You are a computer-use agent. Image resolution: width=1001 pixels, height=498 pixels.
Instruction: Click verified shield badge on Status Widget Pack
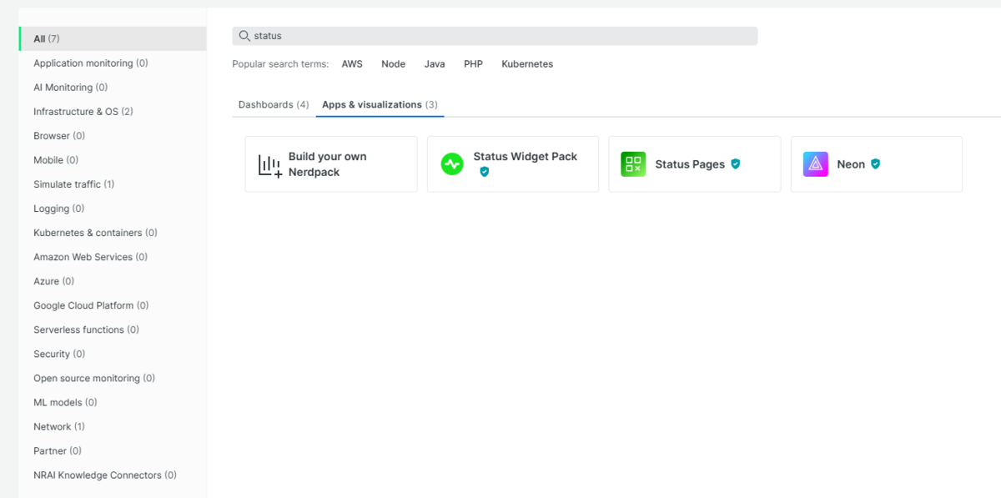click(484, 172)
